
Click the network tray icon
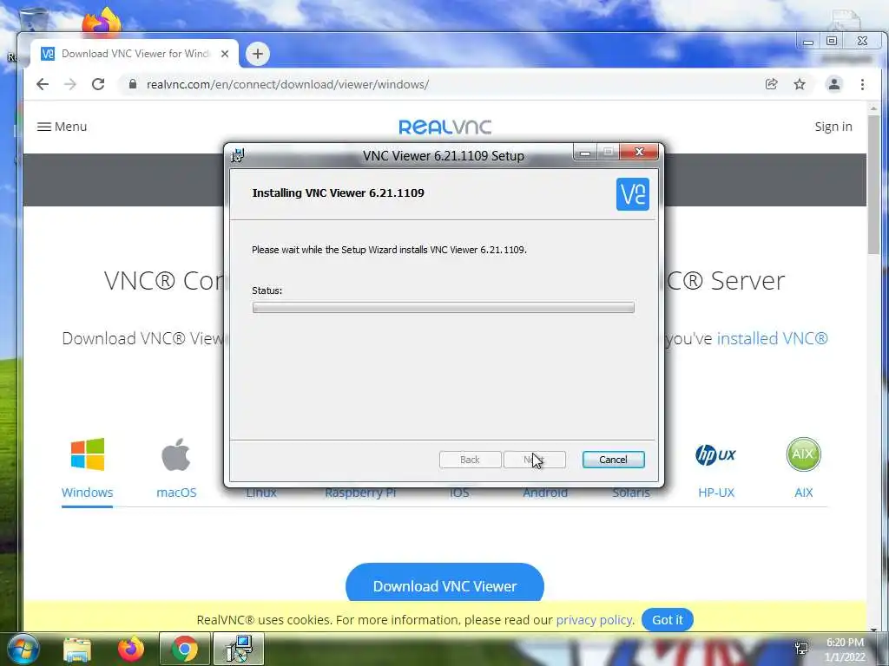pos(801,649)
